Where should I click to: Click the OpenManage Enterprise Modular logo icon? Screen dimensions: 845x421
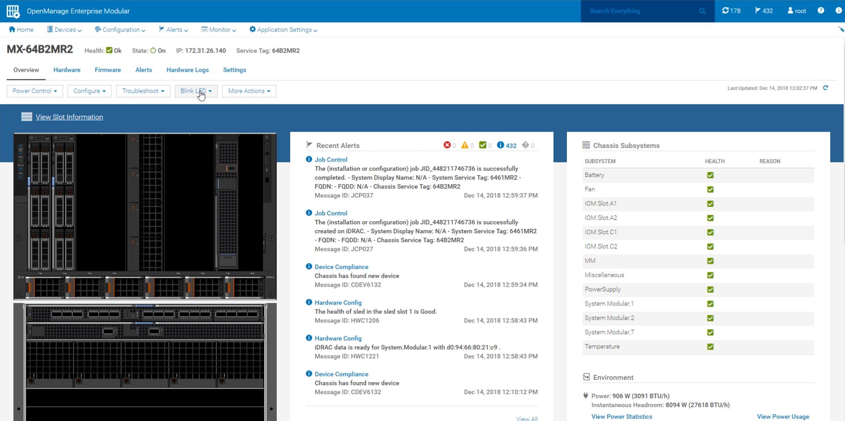13,11
